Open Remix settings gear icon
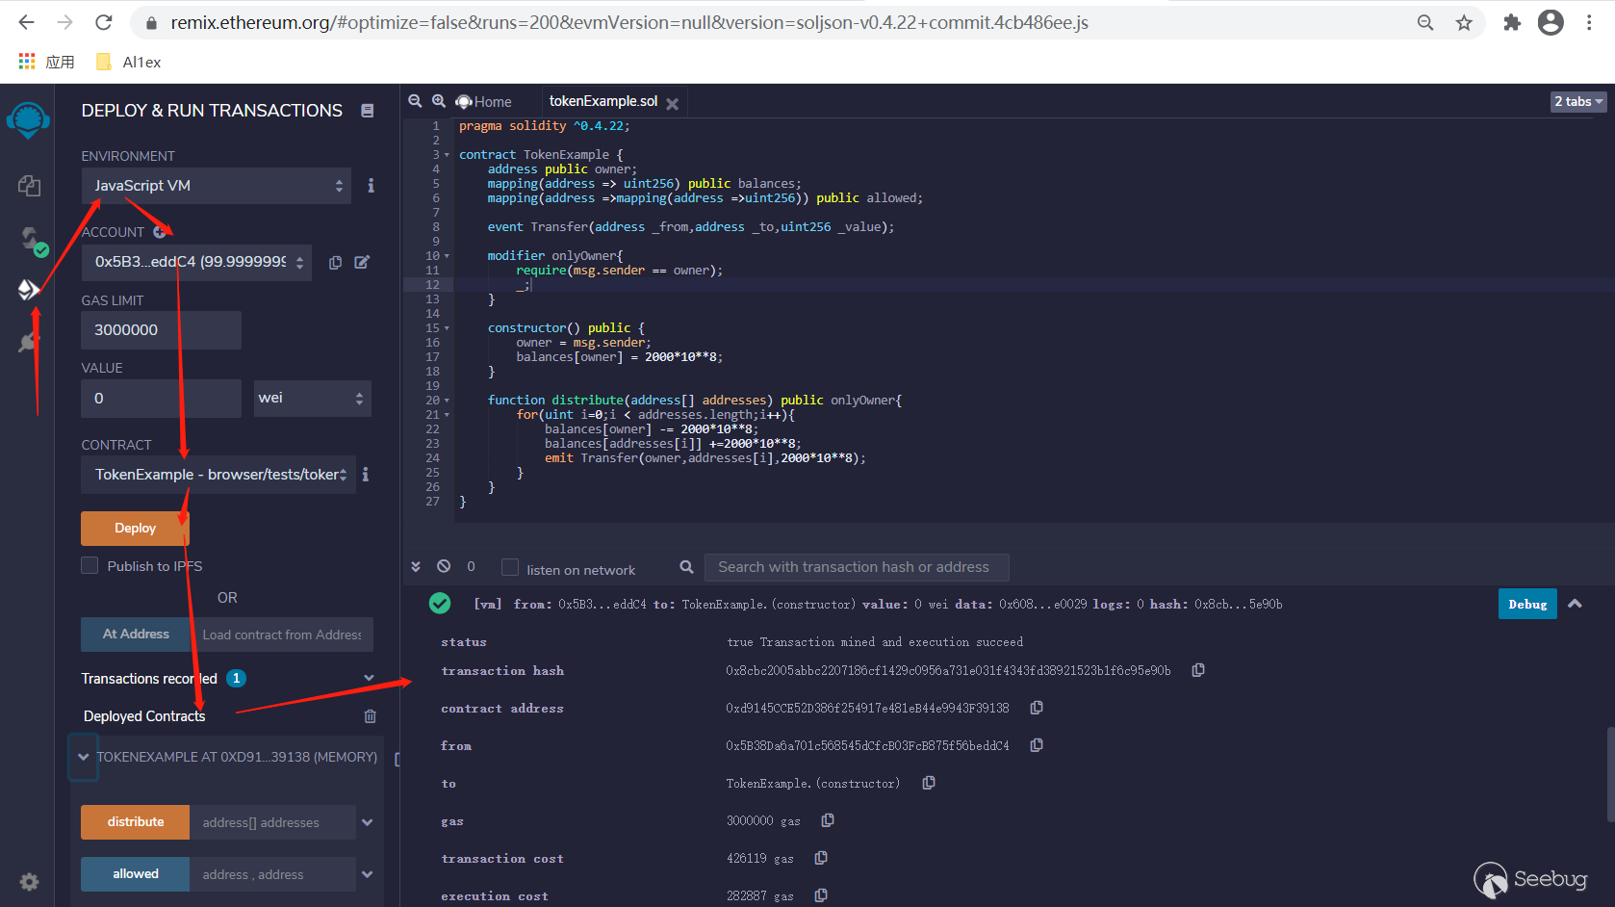 [29, 882]
